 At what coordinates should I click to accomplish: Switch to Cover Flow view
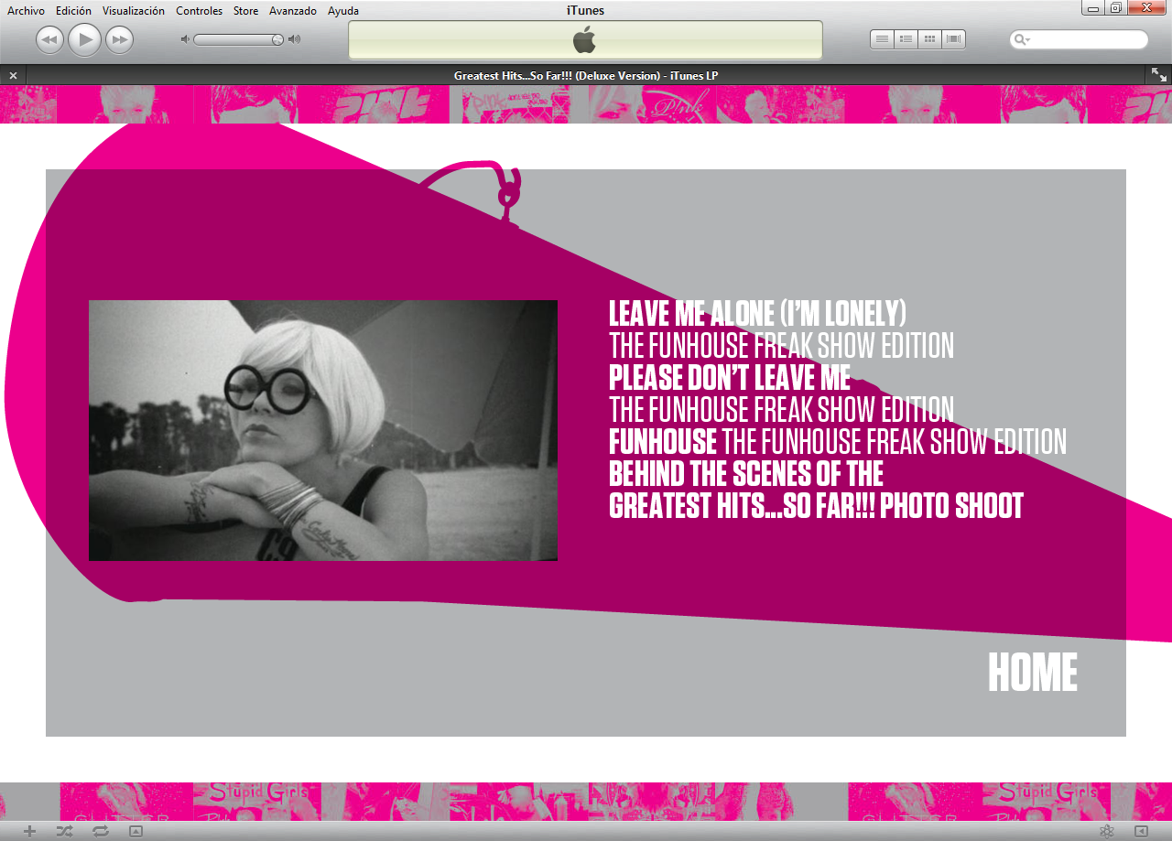coord(953,39)
